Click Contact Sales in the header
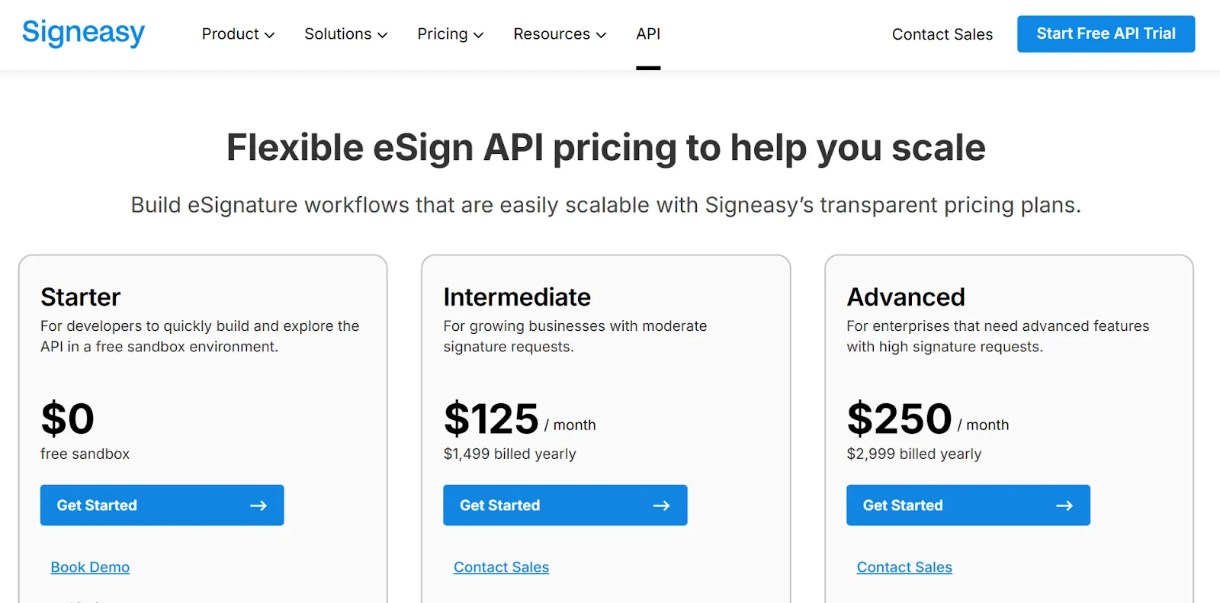Image resolution: width=1220 pixels, height=603 pixels. click(942, 34)
